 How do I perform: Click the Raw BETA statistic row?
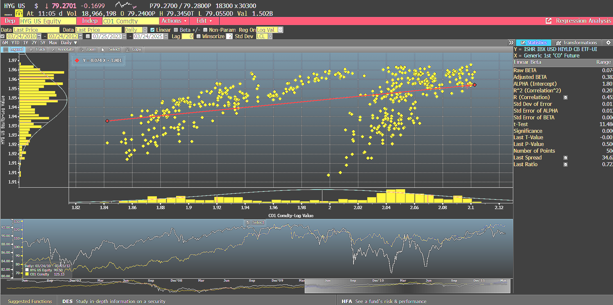(563, 71)
